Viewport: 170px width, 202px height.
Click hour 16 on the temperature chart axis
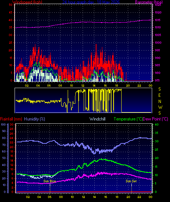click(106, 197)
